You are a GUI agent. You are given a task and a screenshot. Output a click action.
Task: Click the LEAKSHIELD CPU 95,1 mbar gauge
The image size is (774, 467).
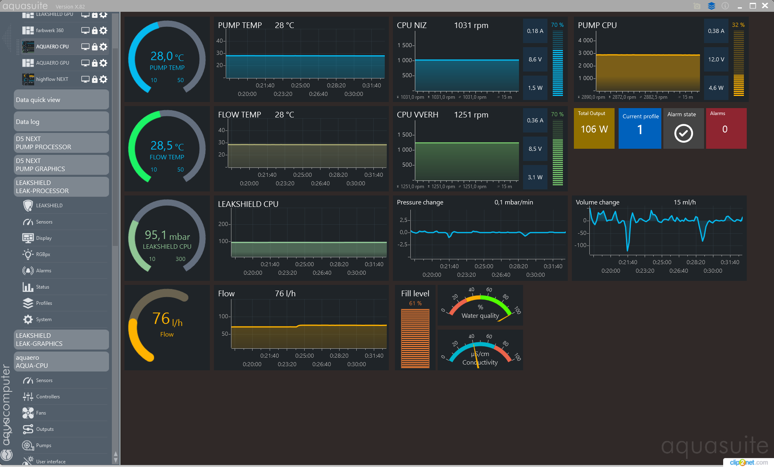coord(167,238)
